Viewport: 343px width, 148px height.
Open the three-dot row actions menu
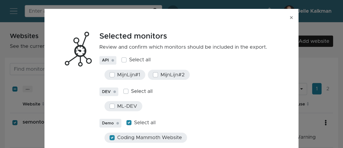[x=326, y=123]
